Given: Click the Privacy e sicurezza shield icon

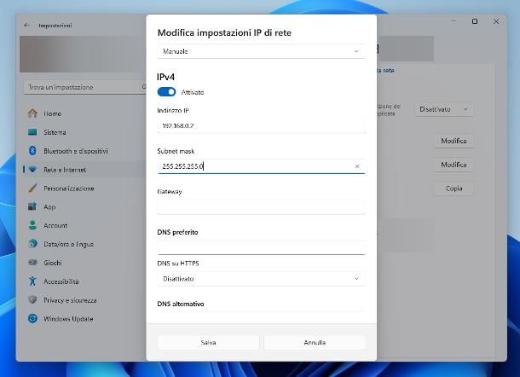Looking at the screenshot, I should 32,300.
